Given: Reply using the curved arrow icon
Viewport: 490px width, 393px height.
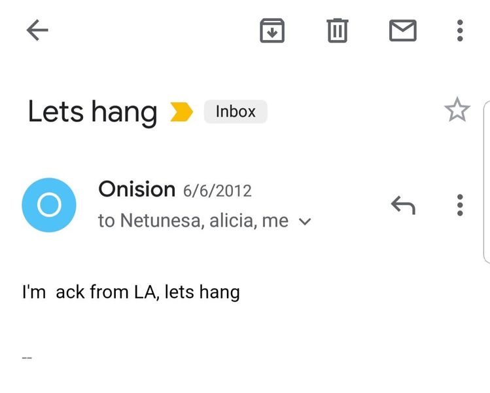Looking at the screenshot, I should pyautogui.click(x=403, y=205).
